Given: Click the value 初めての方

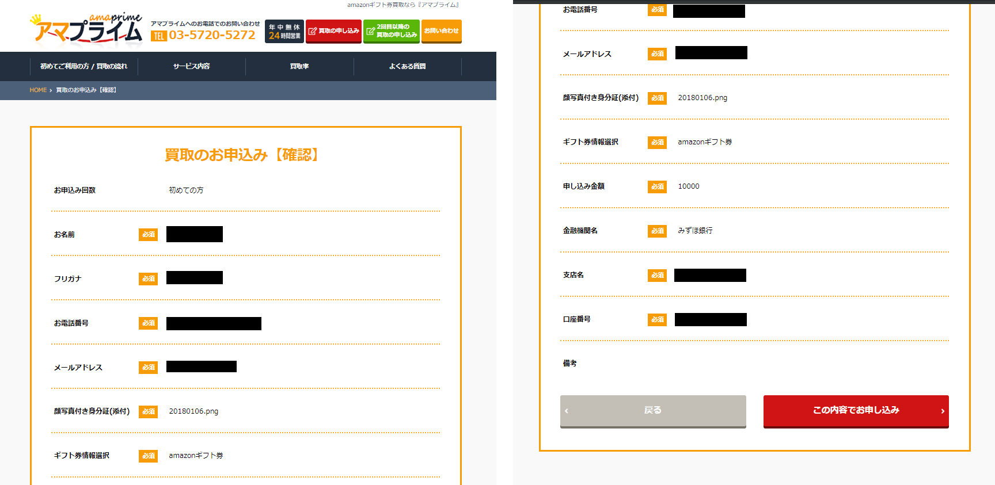Looking at the screenshot, I should coord(186,190).
